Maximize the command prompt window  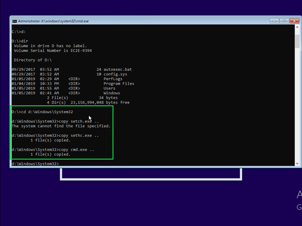(x=284, y=21)
